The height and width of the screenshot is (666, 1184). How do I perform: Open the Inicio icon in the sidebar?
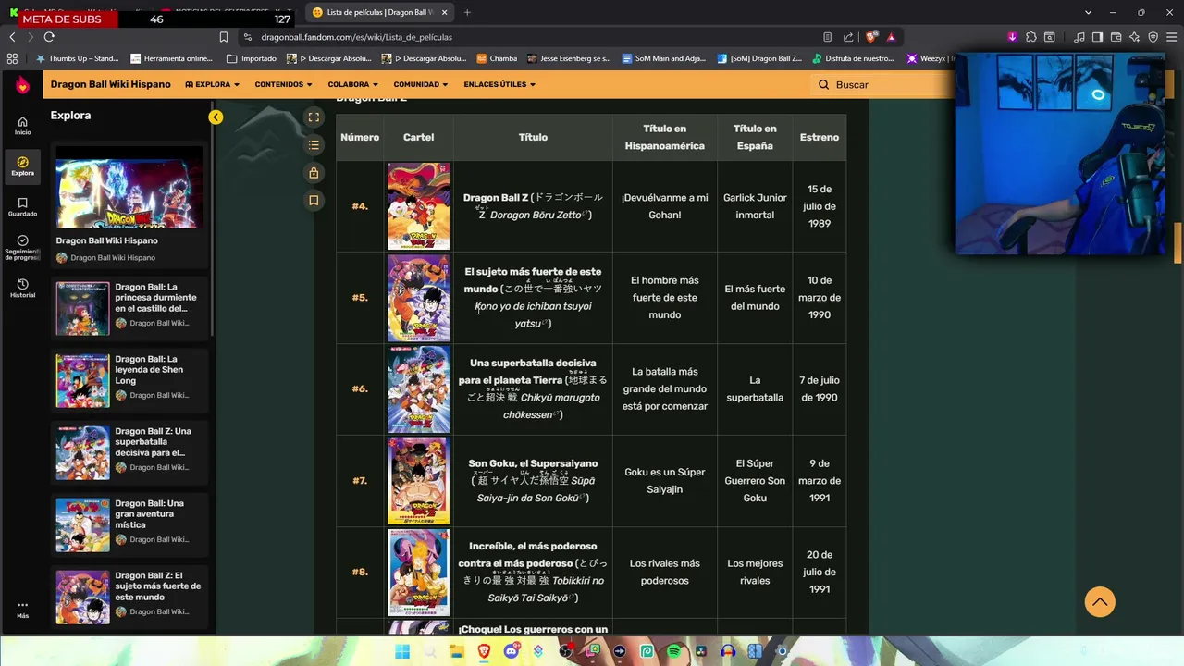click(22, 126)
